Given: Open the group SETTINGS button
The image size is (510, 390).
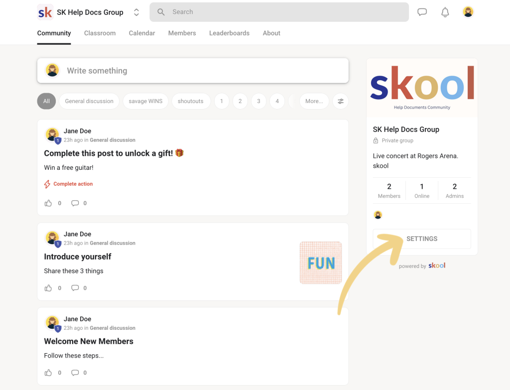Looking at the screenshot, I should 421,239.
